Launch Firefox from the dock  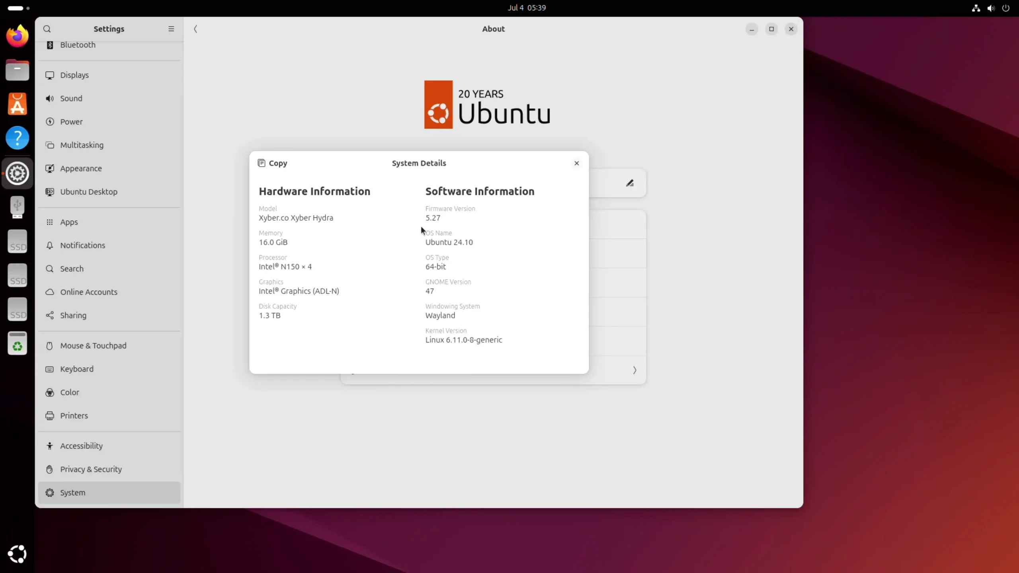pyautogui.click(x=17, y=36)
